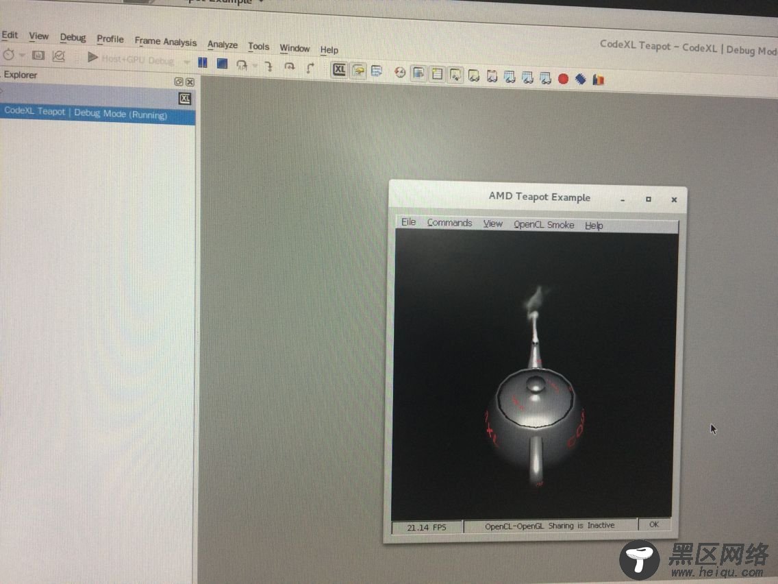Expand the API step dropdown arrow

coord(255,66)
